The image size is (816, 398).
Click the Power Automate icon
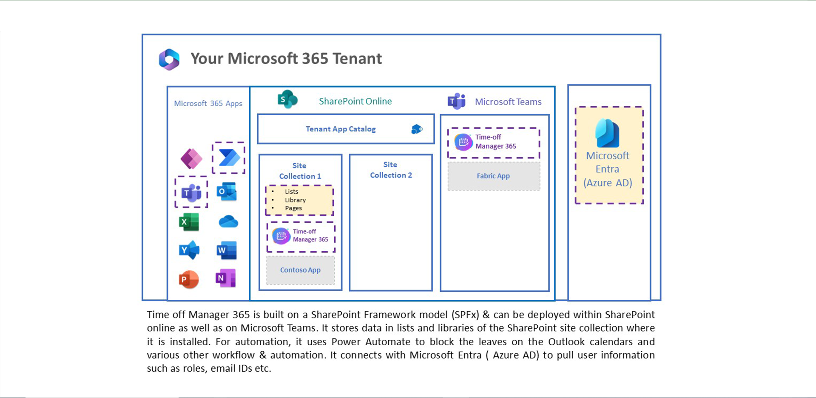point(229,158)
